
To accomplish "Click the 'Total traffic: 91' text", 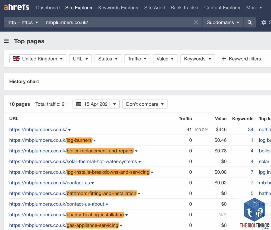I will point(51,104).
